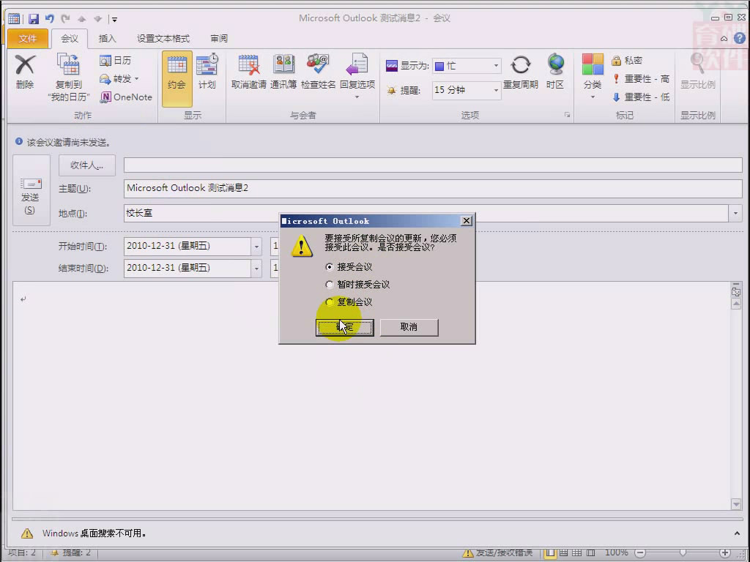Click the Start time date field 2010-12-31

187,247
